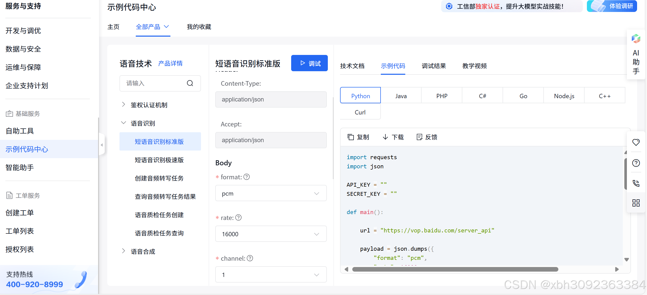Switch to the 调试结果 tab
Viewport: 647px width, 295px height.
(x=434, y=66)
